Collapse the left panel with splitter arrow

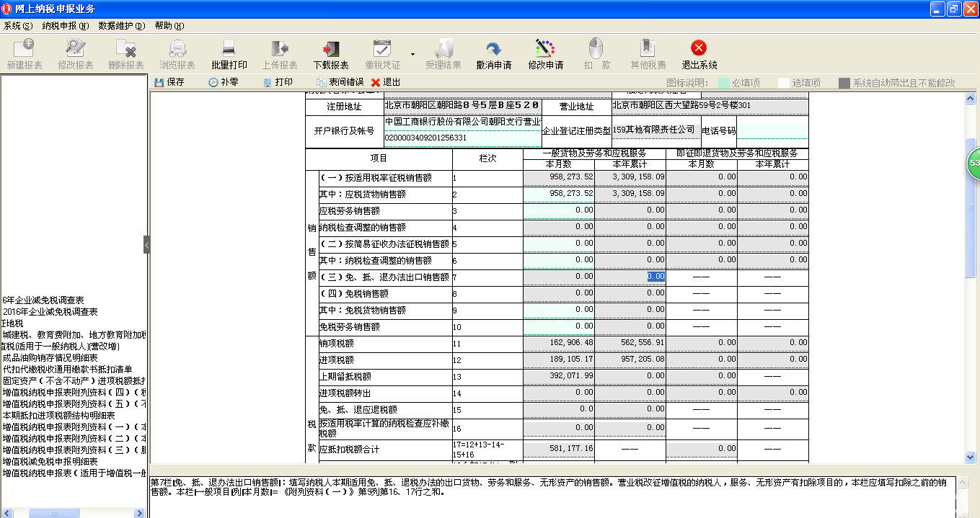(x=146, y=245)
